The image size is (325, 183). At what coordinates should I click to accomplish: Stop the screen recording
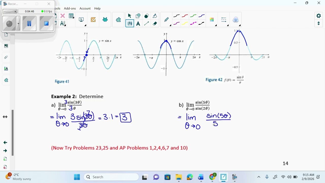(x=46, y=24)
